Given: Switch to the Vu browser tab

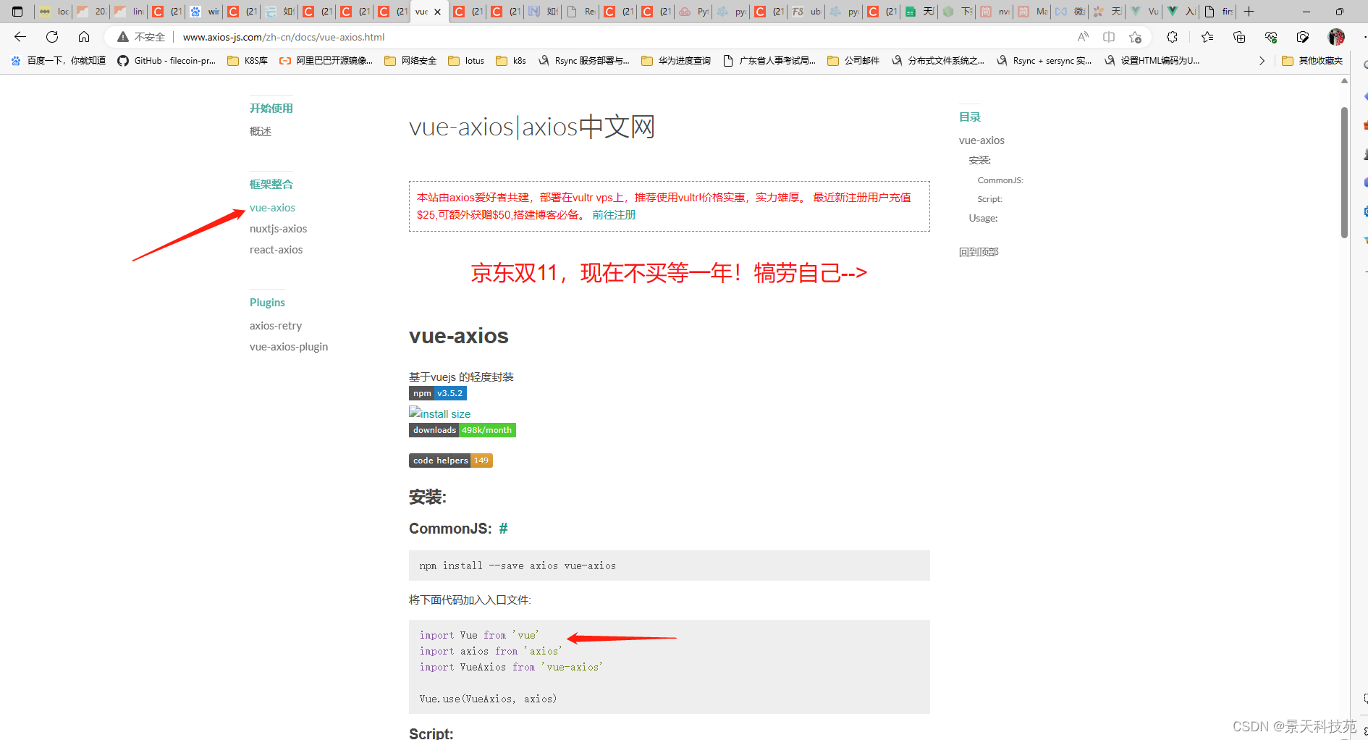Looking at the screenshot, I should (1145, 12).
